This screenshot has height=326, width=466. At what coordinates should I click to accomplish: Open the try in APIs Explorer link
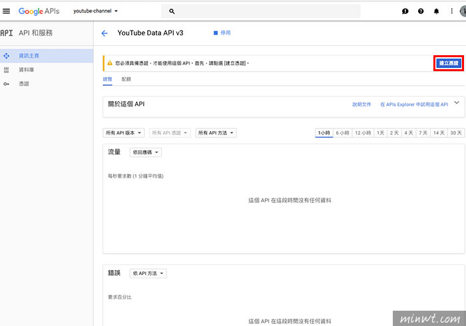coord(414,104)
